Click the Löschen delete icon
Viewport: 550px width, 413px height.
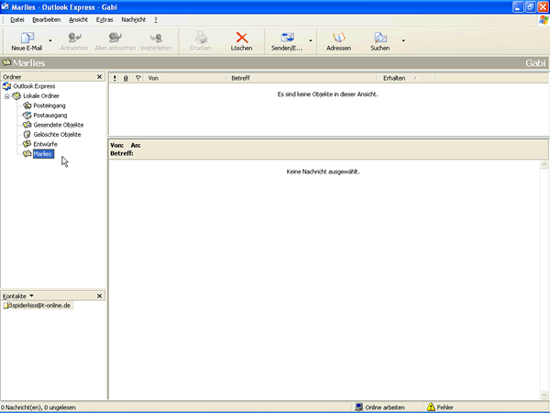tap(242, 40)
